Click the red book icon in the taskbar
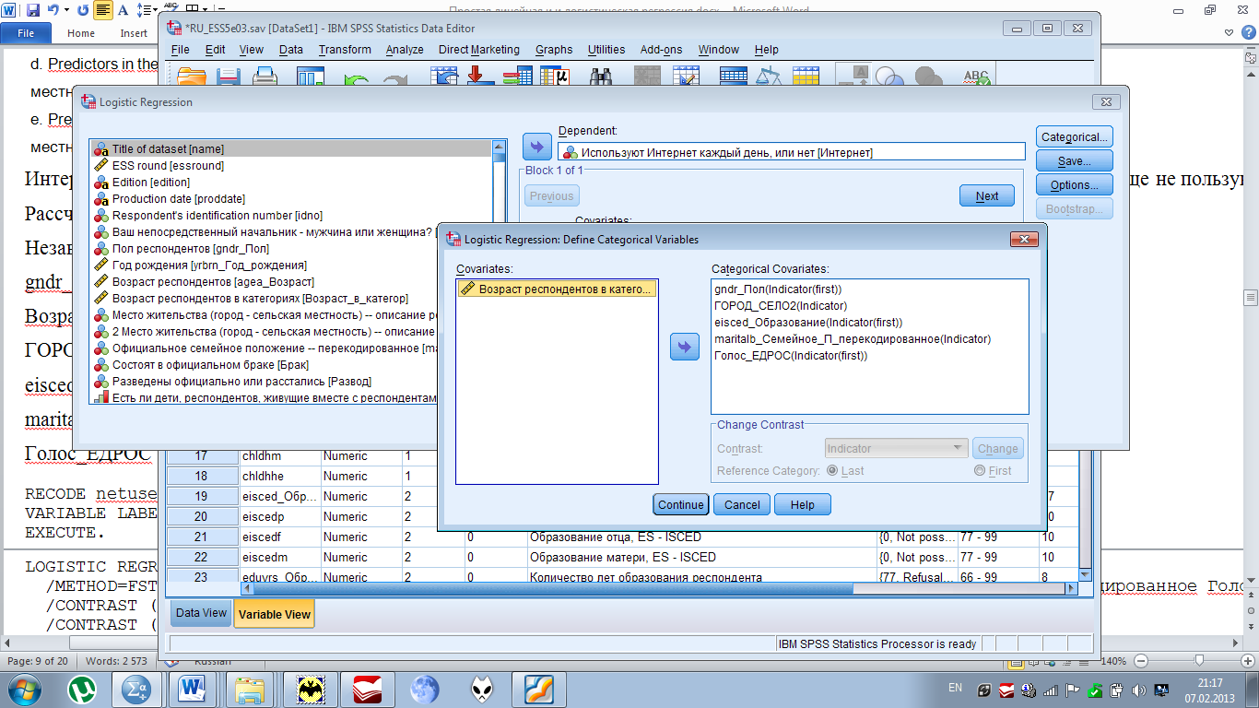1259x708 pixels. [x=367, y=689]
